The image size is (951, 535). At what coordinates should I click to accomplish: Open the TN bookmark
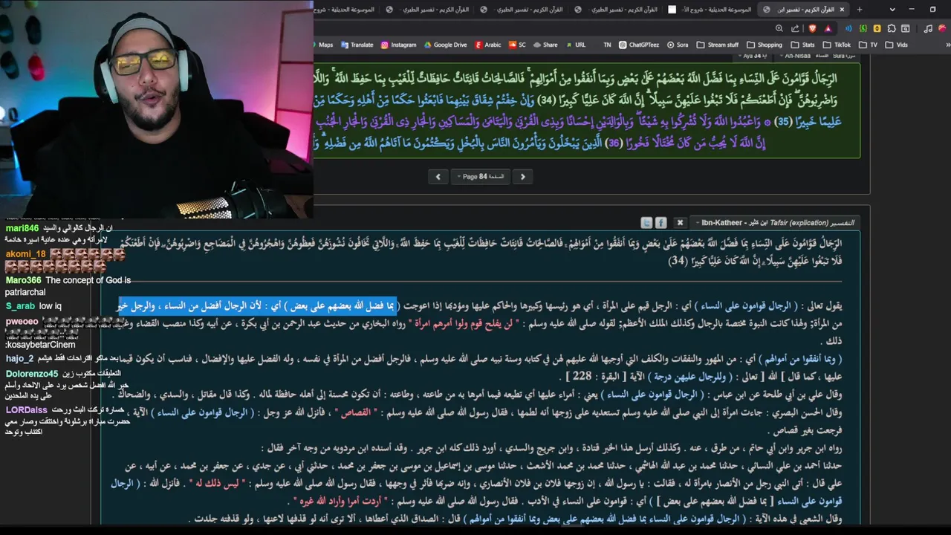point(607,45)
